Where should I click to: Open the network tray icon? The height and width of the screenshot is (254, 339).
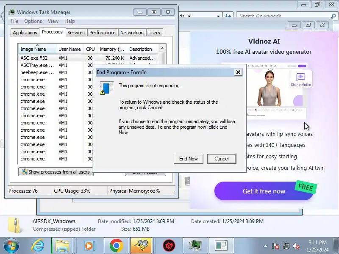pos(286,246)
